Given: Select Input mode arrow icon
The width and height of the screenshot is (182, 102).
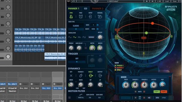Looking at the screenshot, I should click(x=90, y=17).
